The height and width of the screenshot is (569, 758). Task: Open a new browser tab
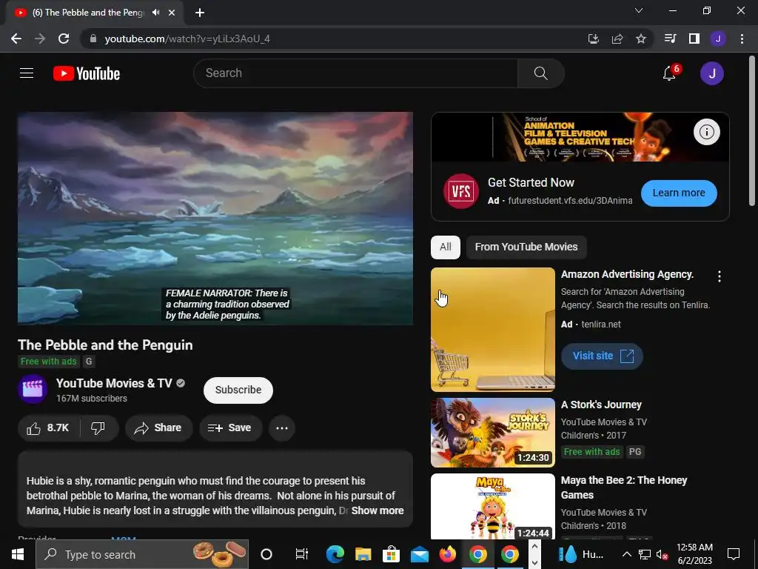[200, 13]
